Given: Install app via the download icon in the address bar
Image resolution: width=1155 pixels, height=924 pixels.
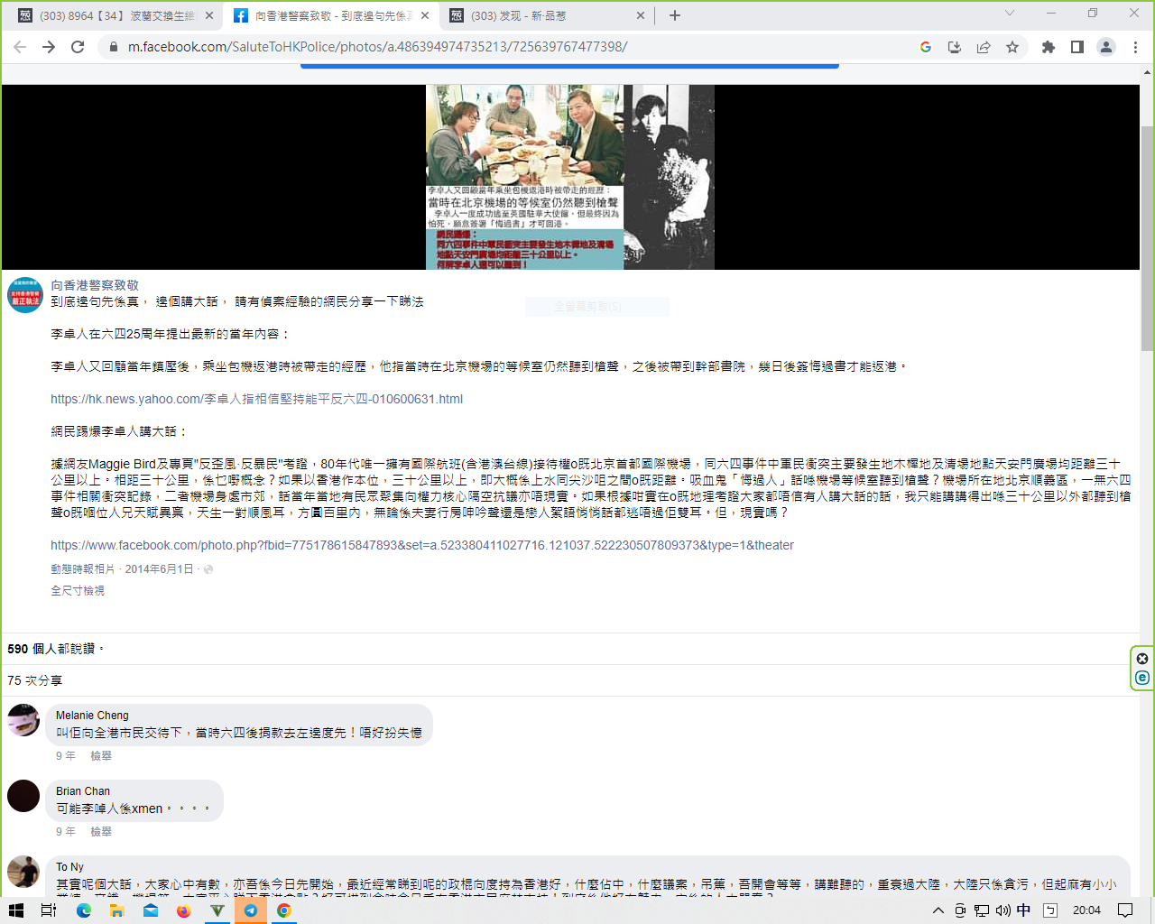Looking at the screenshot, I should point(955,47).
